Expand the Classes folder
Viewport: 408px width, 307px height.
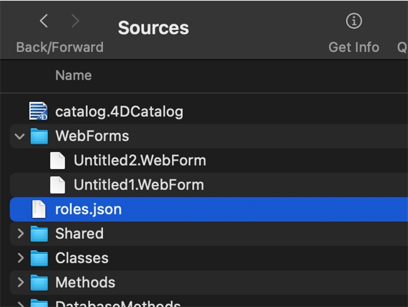(x=20, y=258)
